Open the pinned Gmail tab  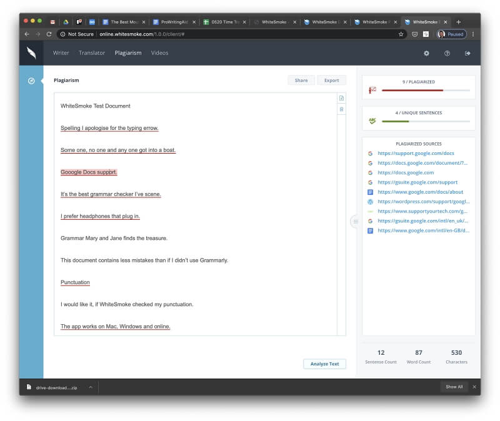pyautogui.click(x=52, y=22)
